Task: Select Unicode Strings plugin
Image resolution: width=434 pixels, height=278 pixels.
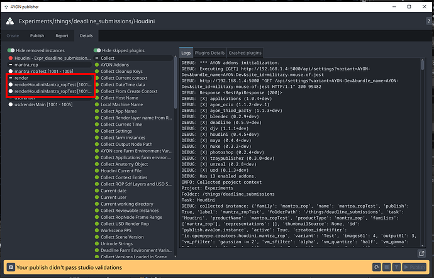Action: tap(133, 244)
